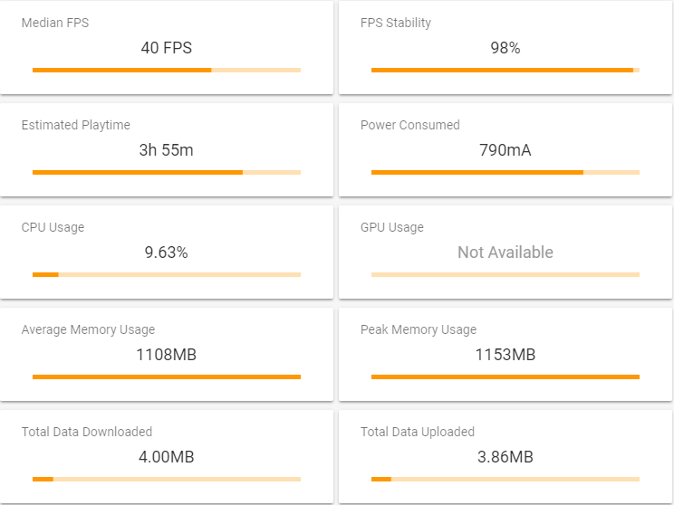
Task: Click the 3.86MB uploaded value
Action: [x=505, y=456]
